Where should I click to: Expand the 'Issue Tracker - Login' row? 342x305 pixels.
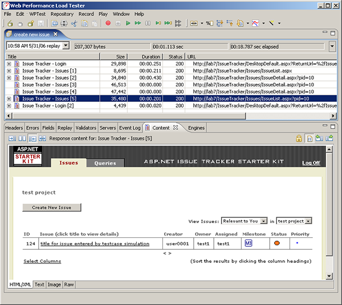click(x=9, y=64)
